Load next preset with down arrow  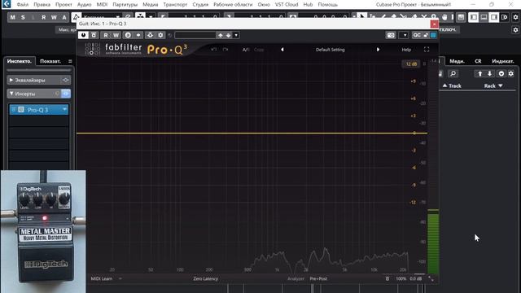[228, 35]
